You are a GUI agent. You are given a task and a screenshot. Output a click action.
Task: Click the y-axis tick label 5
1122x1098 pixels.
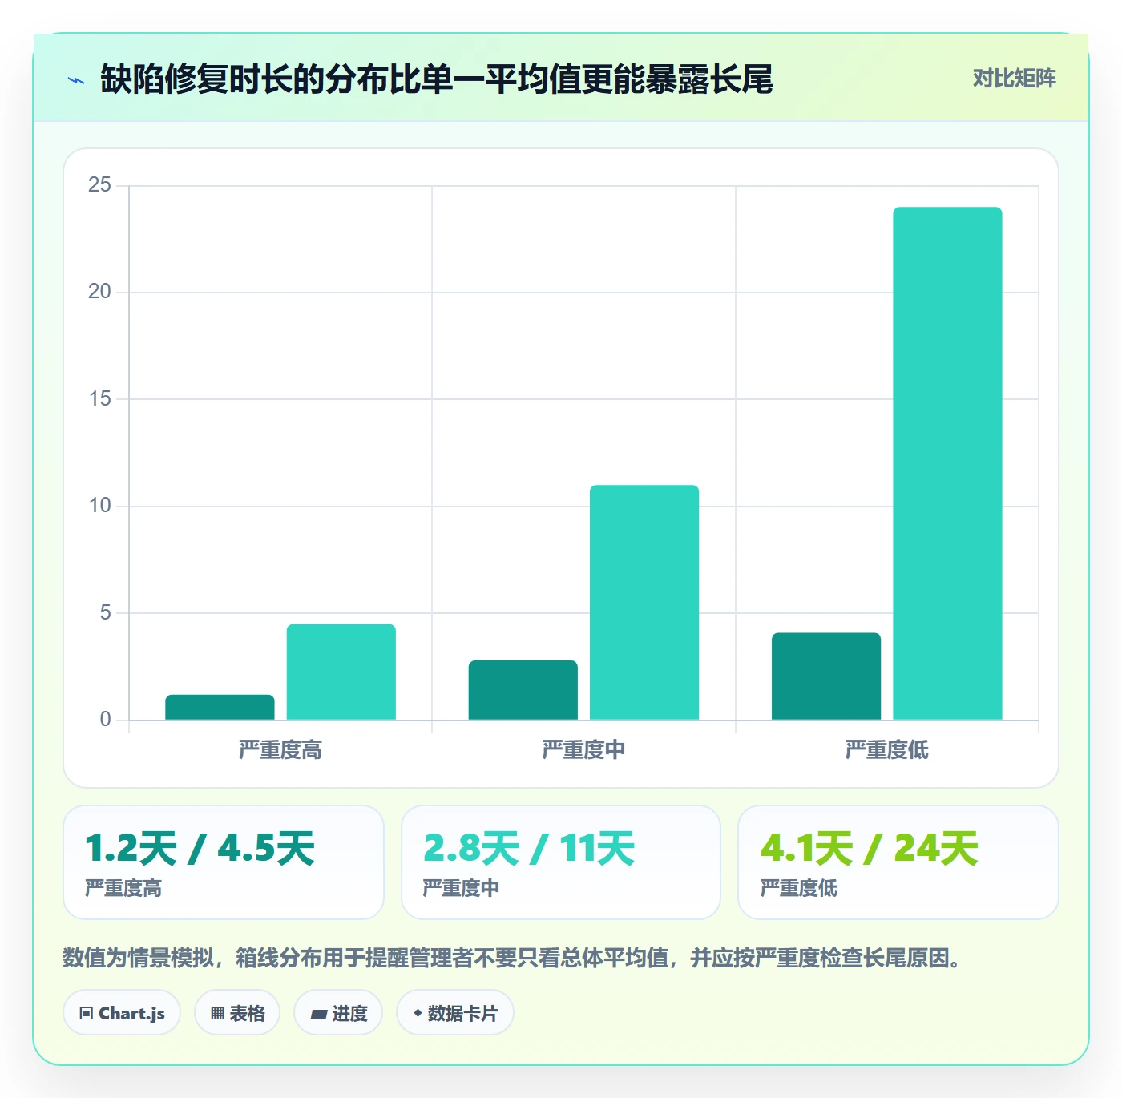[106, 612]
